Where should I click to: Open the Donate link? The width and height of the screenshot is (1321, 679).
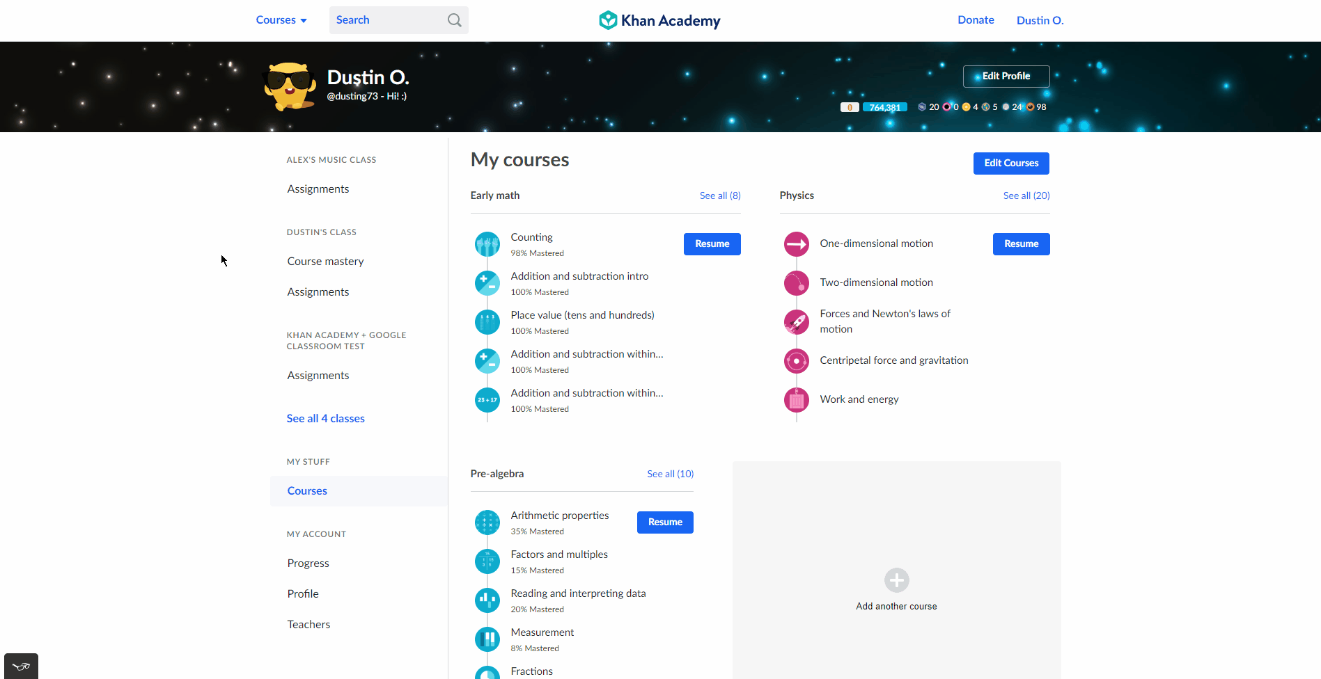coord(976,20)
